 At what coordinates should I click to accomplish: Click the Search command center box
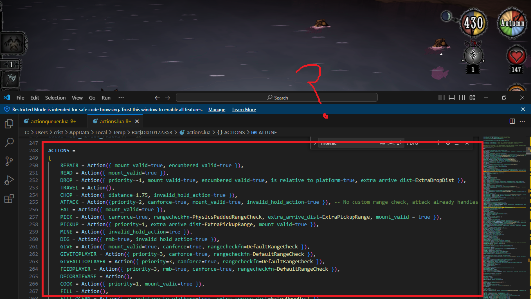277,98
